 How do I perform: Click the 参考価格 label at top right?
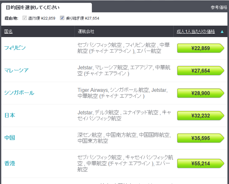[x=219, y=7]
